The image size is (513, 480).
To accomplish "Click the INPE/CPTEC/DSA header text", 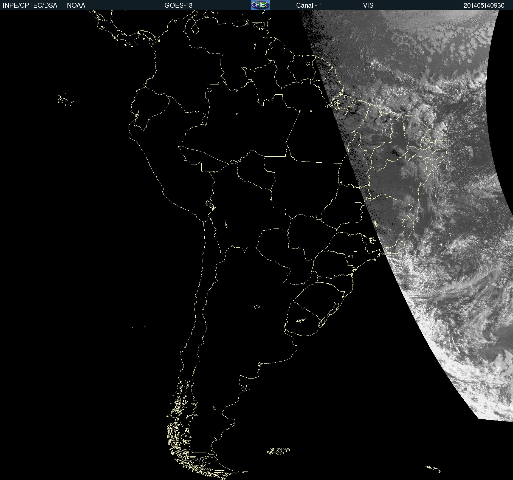I will [x=30, y=5].
